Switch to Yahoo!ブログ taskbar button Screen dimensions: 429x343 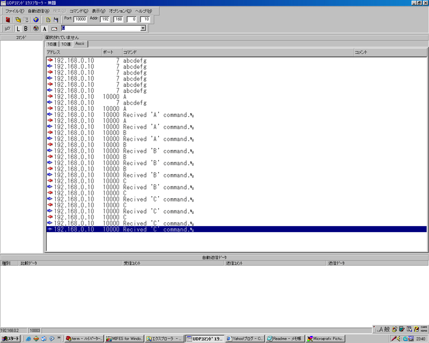(x=245, y=339)
